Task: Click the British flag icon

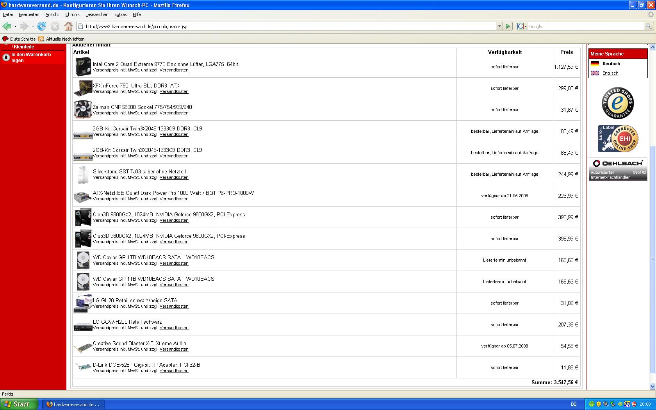Action: click(595, 73)
